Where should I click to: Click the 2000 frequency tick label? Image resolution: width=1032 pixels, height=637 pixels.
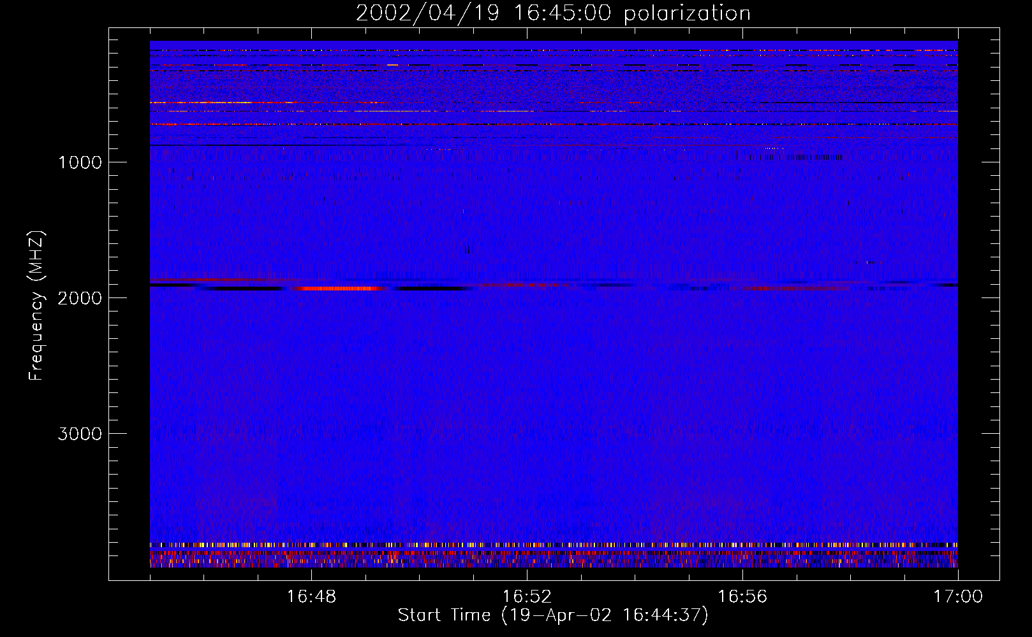coord(80,298)
